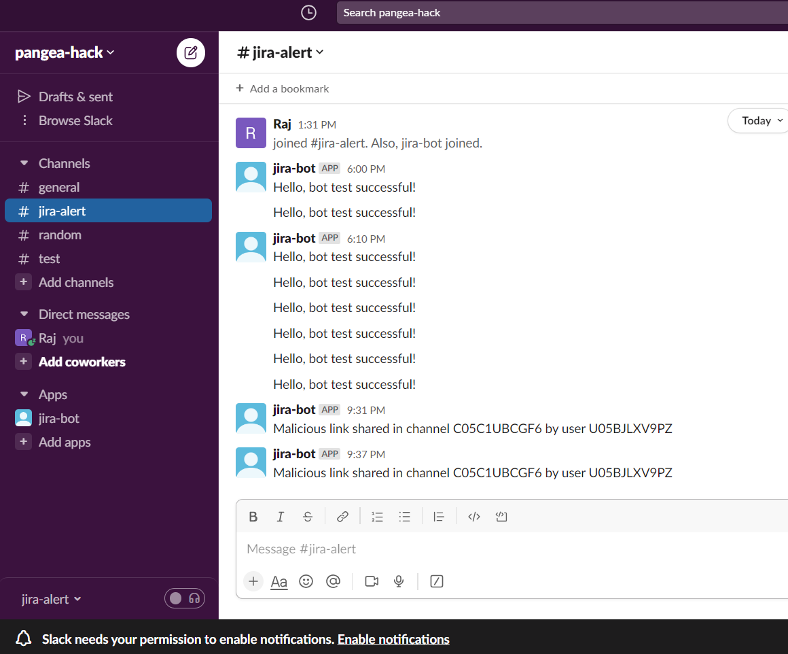
Task: Click the plus icon beside Add channels
Action: [23, 281]
